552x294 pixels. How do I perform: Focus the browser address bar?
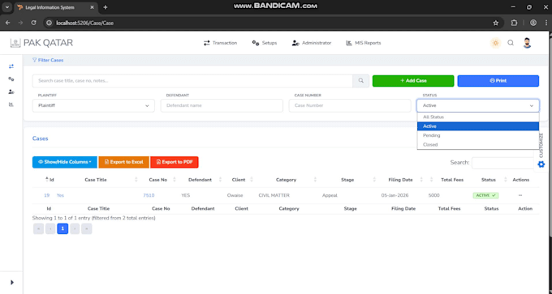tap(271, 23)
